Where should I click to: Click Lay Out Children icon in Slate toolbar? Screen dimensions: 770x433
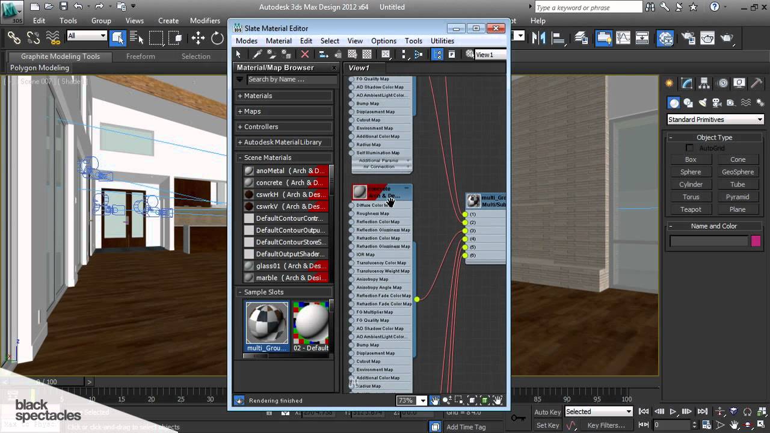pyautogui.click(x=419, y=54)
